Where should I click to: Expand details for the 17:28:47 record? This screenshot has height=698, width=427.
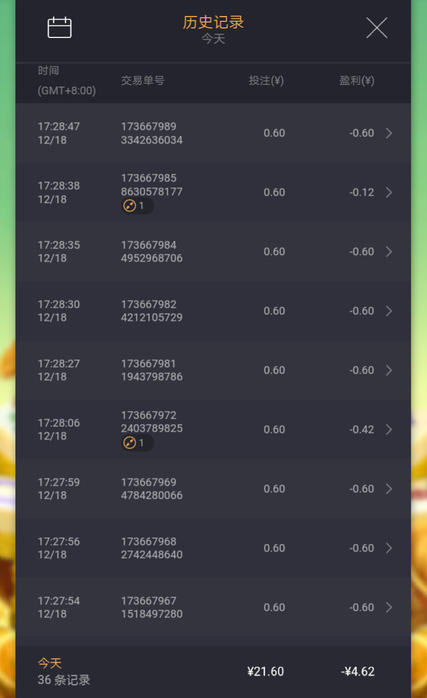[389, 133]
